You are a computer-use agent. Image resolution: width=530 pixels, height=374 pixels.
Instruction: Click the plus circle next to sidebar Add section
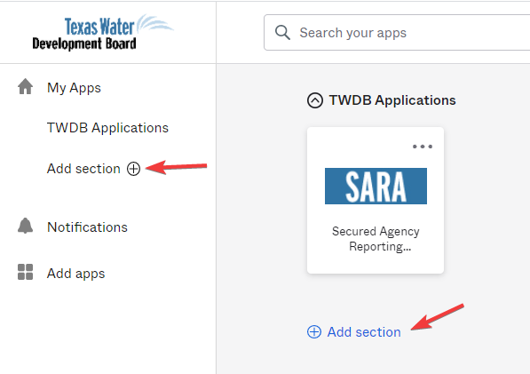133,169
